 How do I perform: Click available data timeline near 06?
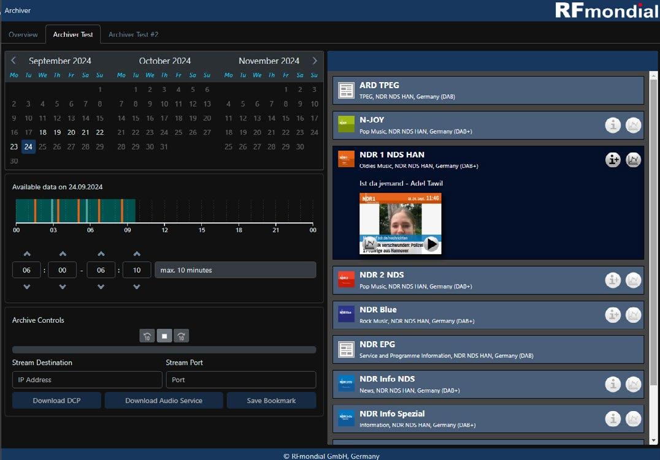tap(90, 211)
